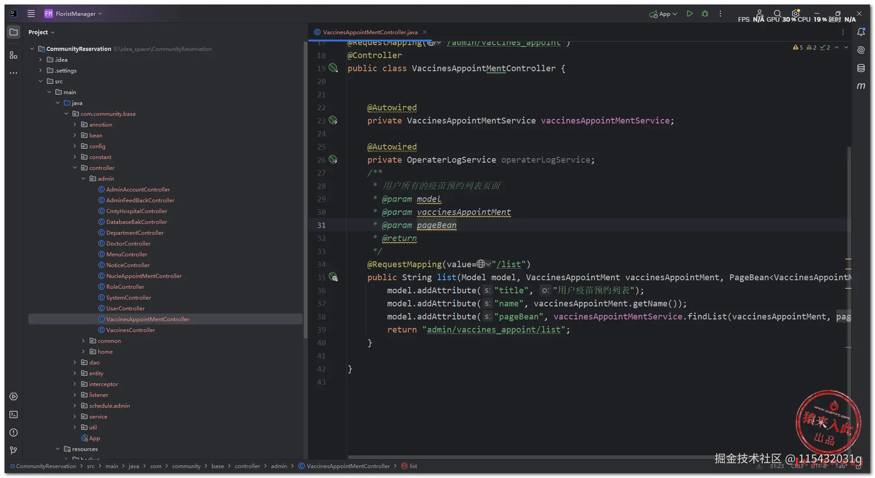Follow the "admin/vaccines_appoint/list" view link

(494, 329)
